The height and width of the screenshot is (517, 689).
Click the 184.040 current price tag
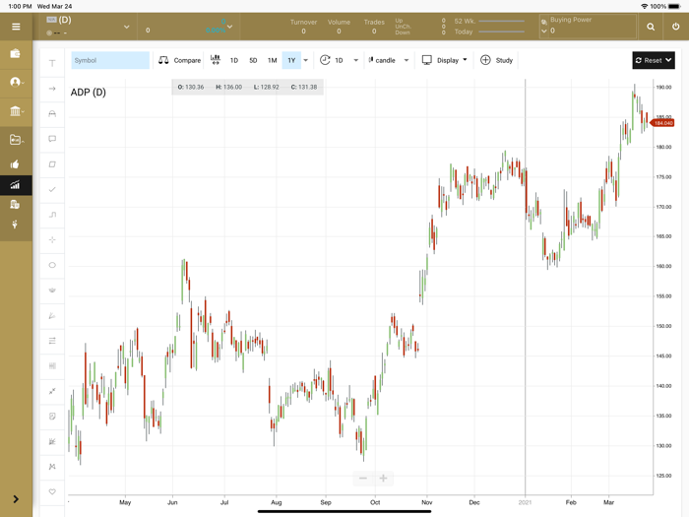(662, 123)
